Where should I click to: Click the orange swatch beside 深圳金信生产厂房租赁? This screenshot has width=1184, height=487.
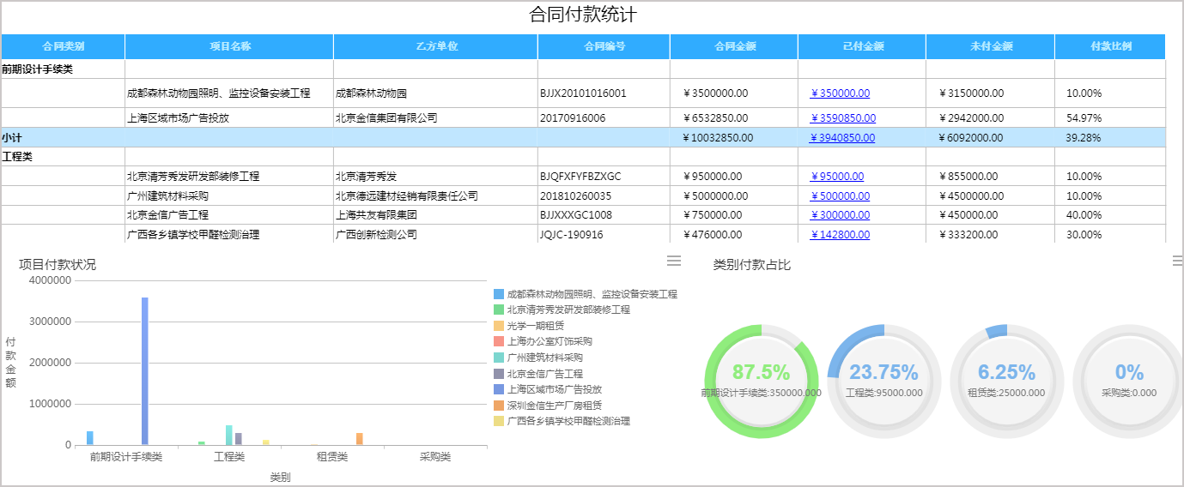click(498, 405)
